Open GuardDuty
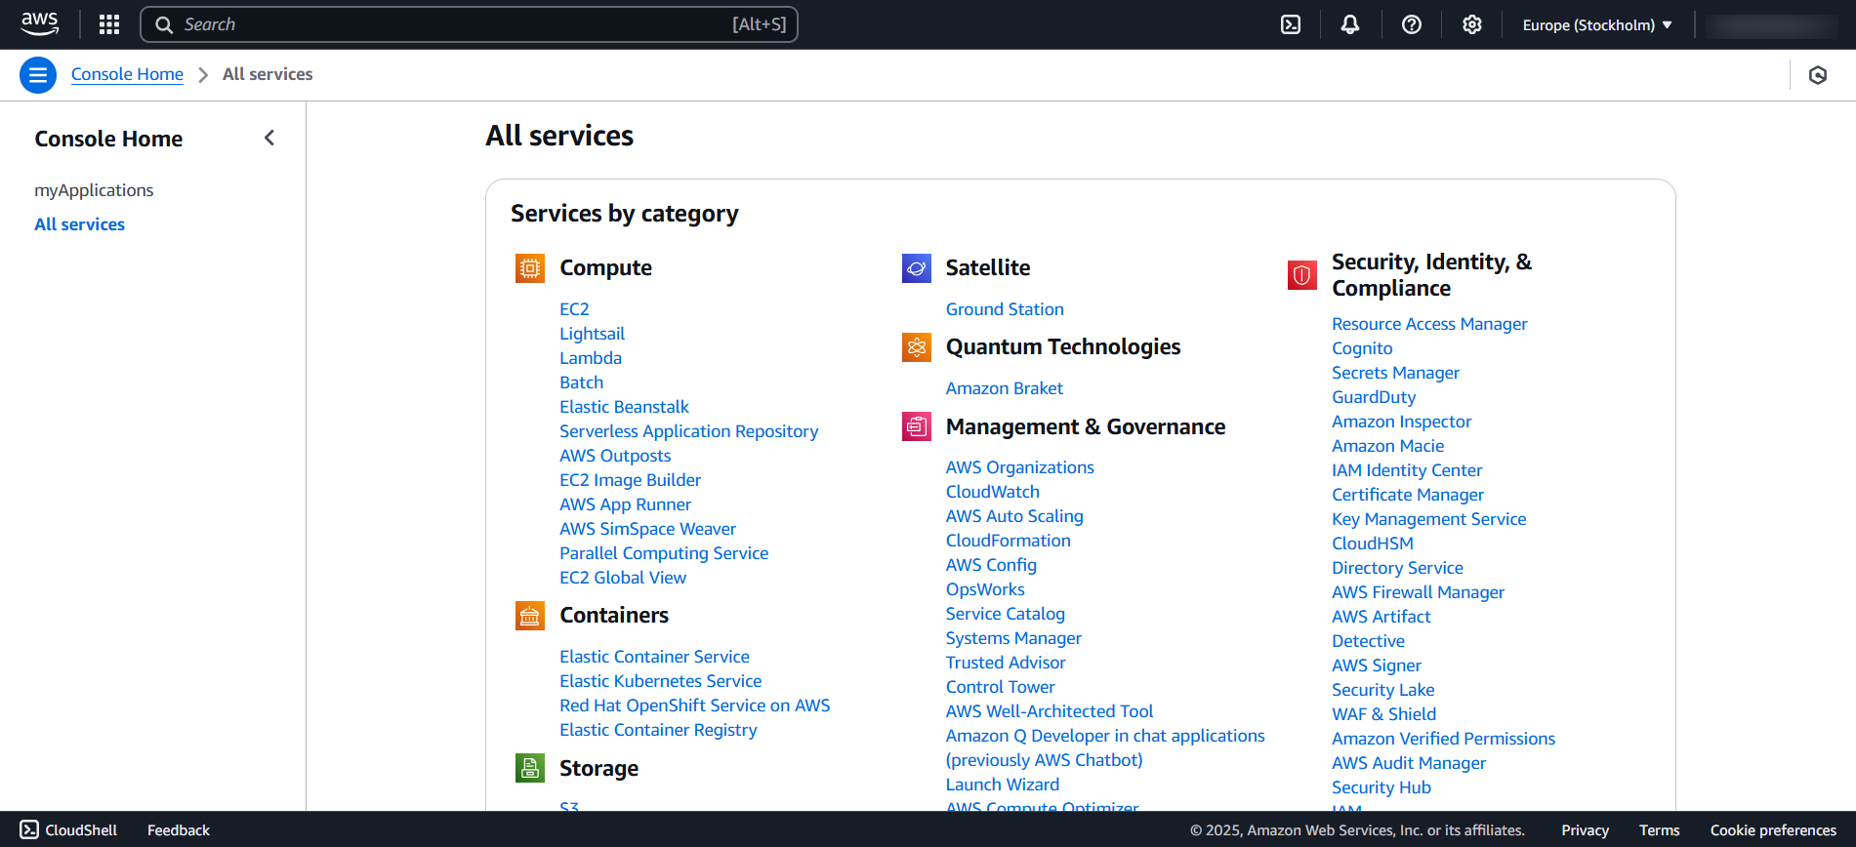1856x847 pixels. pos(1374,397)
